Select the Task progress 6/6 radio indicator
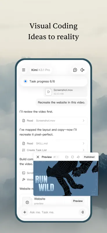This screenshot has width=107, height=233. pyautogui.click(x=26, y=82)
